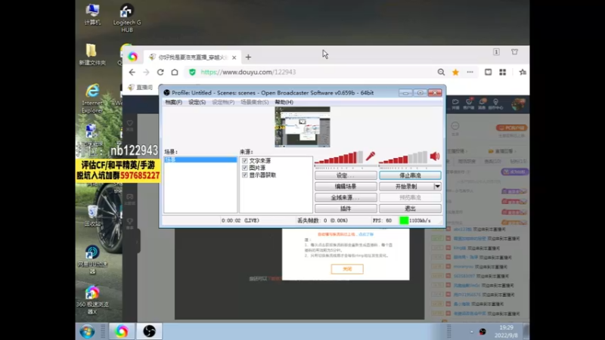Click the orange 关闭 button in the dialog
Viewport: 605px width, 340px height.
(347, 269)
